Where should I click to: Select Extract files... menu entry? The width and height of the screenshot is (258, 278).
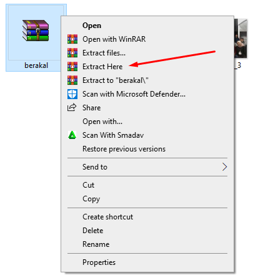click(147, 53)
